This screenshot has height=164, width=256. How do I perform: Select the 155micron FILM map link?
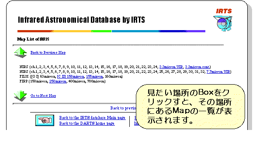(94, 76)
